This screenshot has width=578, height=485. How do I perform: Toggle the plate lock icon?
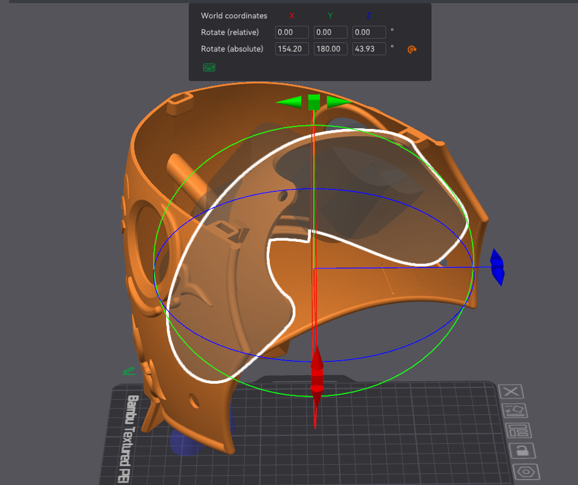point(521,451)
